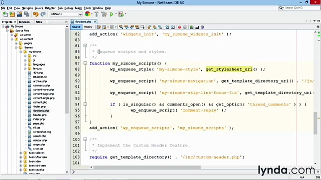Select index.php in project tree
321x180 pixels.
pos(39,119)
